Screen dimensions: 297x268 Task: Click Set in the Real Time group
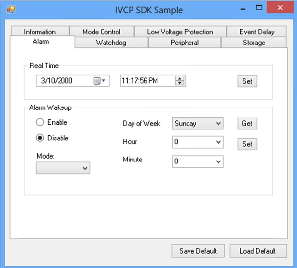click(x=247, y=81)
